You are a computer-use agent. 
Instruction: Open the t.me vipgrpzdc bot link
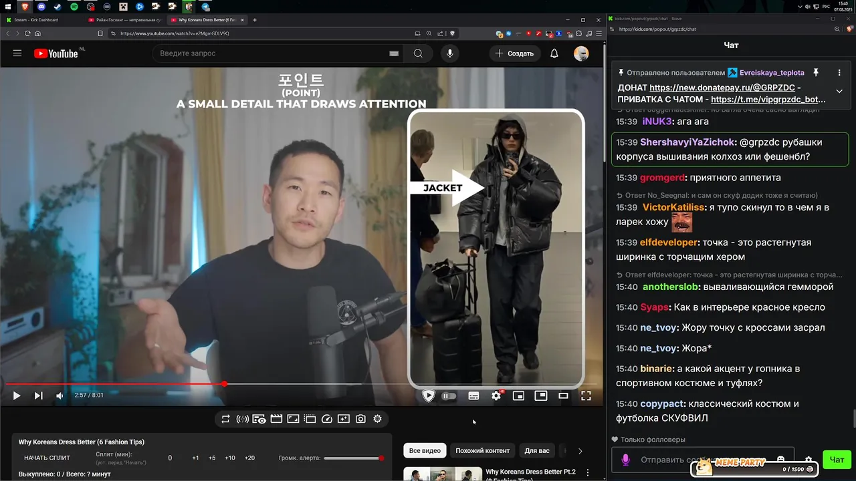[768, 100]
